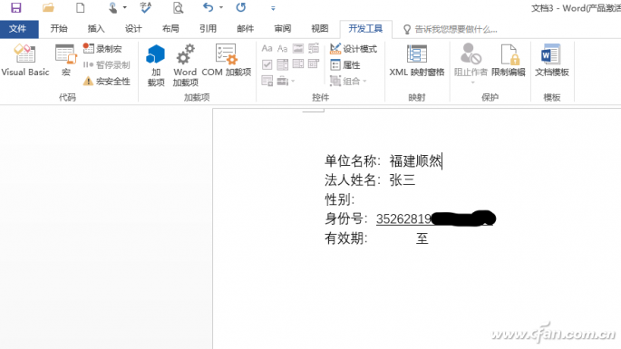The image size is (621, 349).
Task: Switch to the 开始 ribbon tab
Action: [59, 28]
